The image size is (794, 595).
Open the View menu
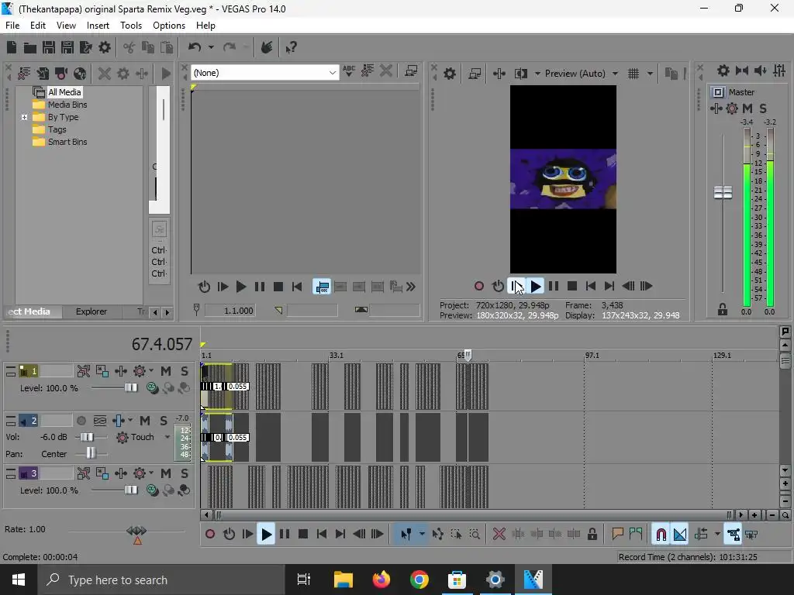click(x=66, y=26)
